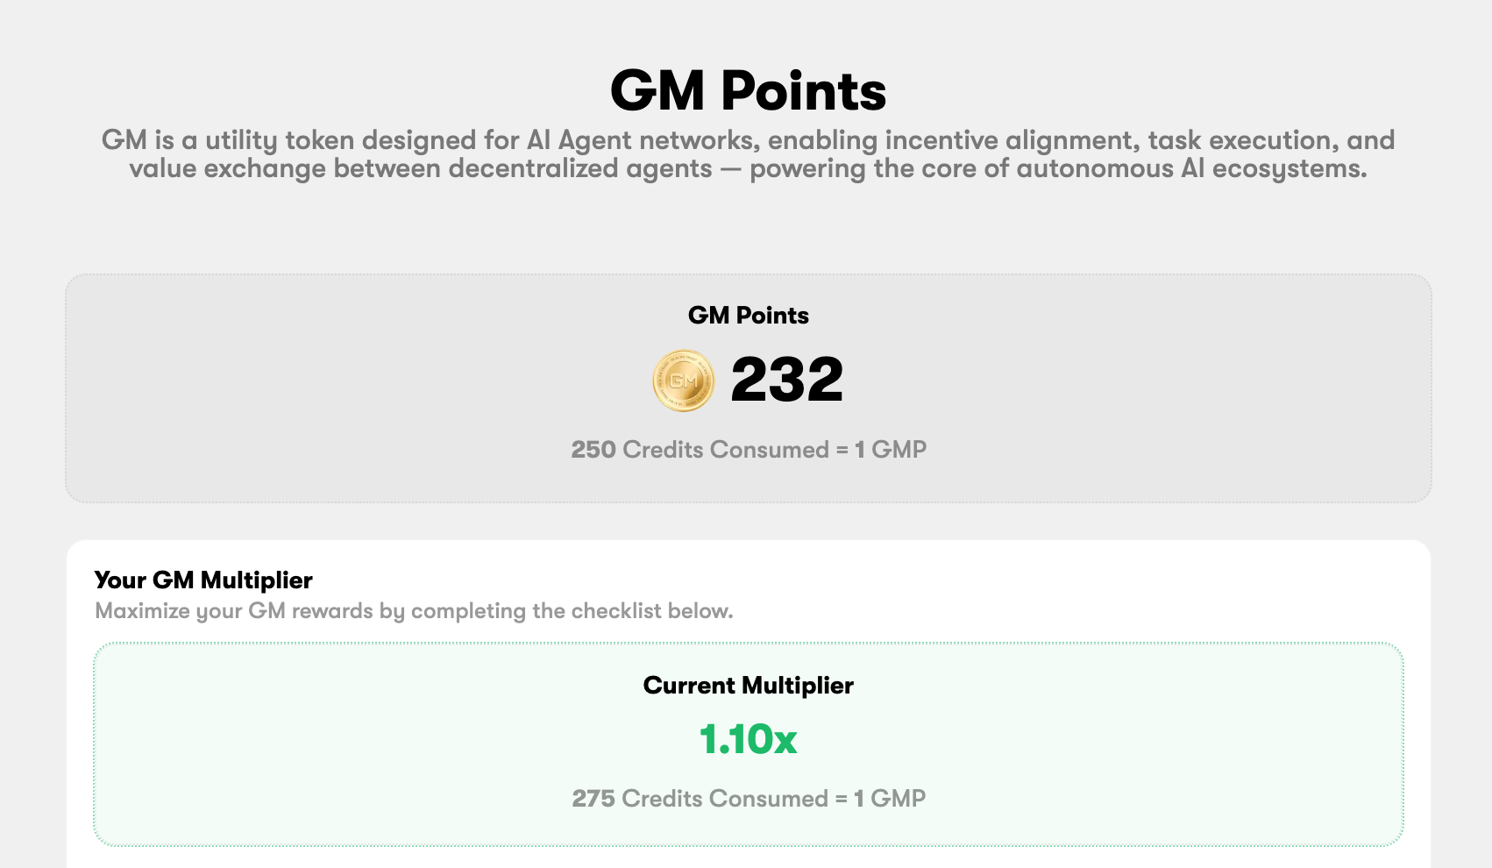Click the 275 Credits Consumed rate text
This screenshot has width=1492, height=868.
pos(748,799)
